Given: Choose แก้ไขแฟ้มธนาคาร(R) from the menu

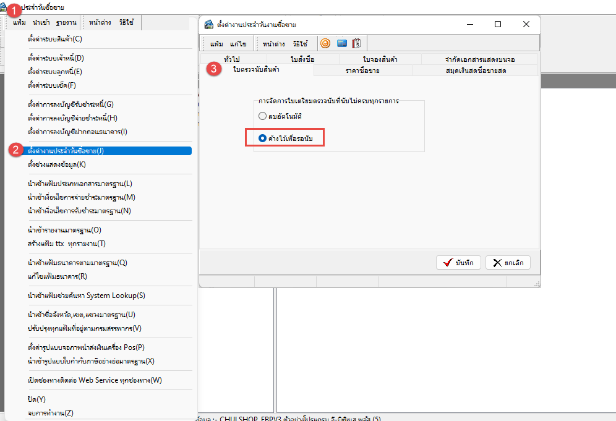Looking at the screenshot, I should tap(58, 276).
